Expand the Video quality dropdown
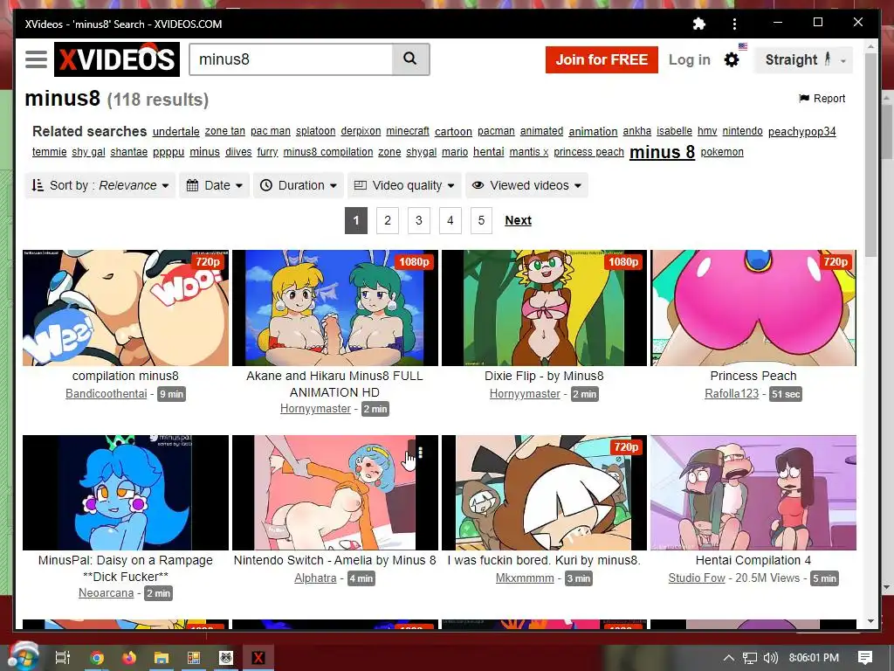Screen dimensions: 894x671 point(404,185)
